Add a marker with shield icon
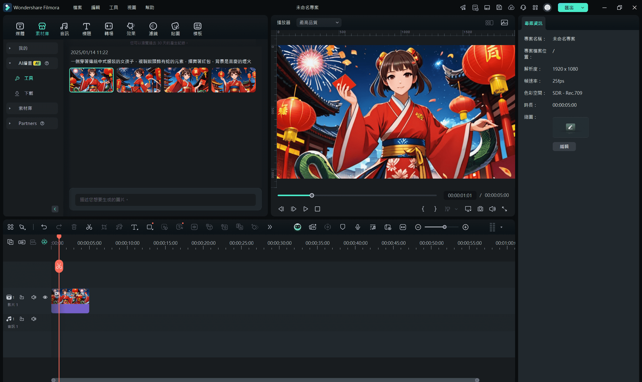This screenshot has width=642, height=382. click(342, 227)
